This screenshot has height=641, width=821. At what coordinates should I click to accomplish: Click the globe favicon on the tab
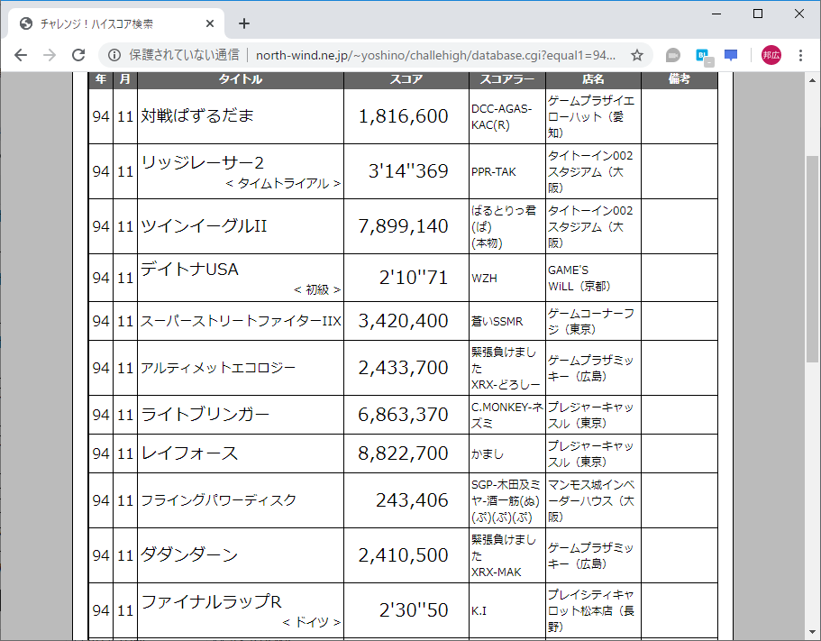[x=23, y=23]
